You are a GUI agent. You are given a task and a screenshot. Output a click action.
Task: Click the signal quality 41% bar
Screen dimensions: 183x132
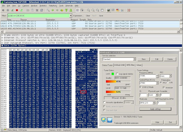(118, 81)
